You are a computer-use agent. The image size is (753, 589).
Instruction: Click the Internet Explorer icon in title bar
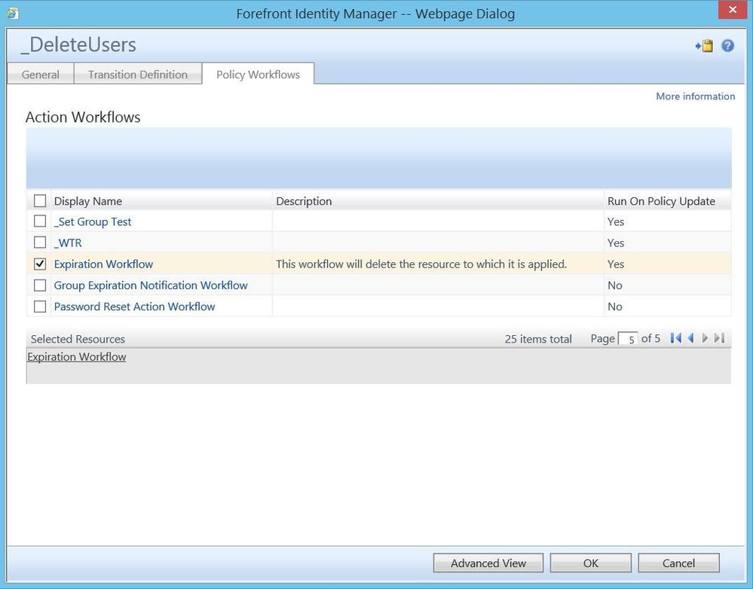click(13, 14)
